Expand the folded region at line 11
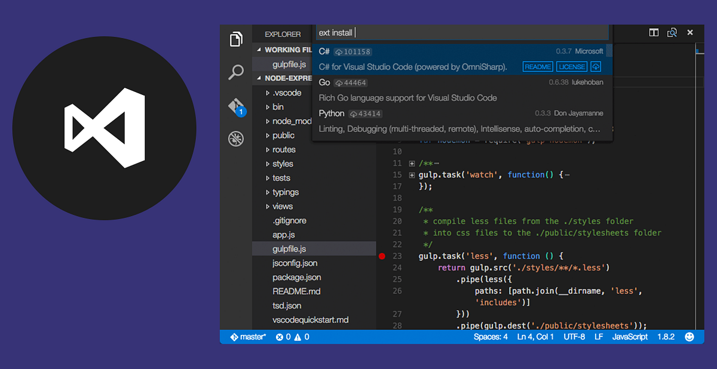The height and width of the screenshot is (369, 717). click(x=410, y=162)
